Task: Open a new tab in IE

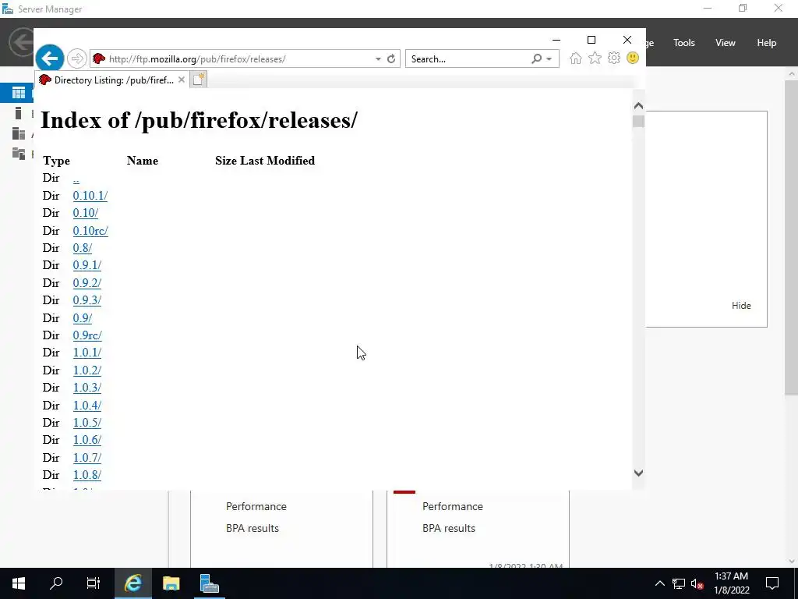Action: click(x=199, y=80)
